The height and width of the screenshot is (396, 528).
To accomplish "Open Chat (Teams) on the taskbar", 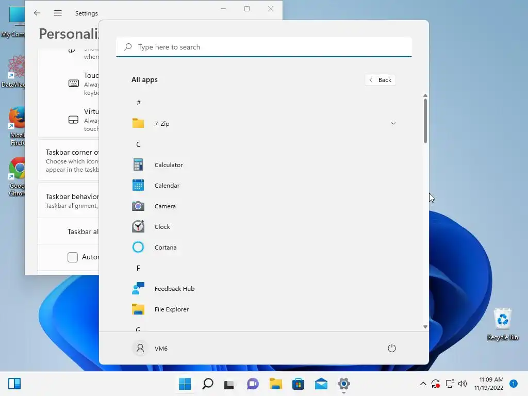I will tap(253, 384).
